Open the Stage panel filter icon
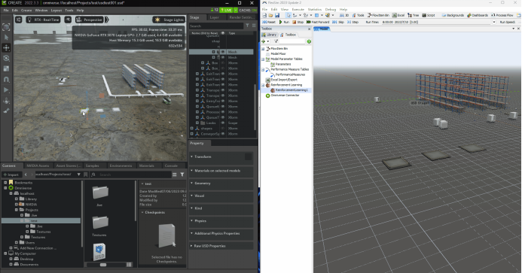The image size is (522, 273). (x=247, y=26)
